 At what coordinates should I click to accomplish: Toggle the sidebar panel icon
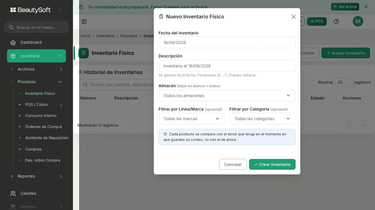click(84, 22)
